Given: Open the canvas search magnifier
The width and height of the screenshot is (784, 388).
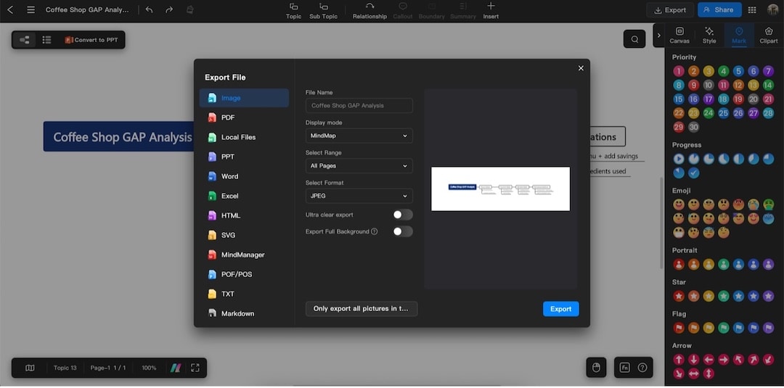Looking at the screenshot, I should tap(634, 39).
